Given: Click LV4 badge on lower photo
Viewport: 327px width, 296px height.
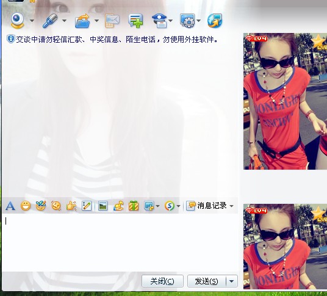Looking at the screenshot, I should tap(256, 211).
